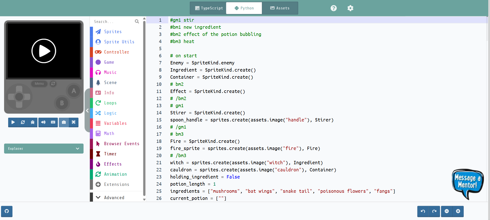Restart the simulator using the toolbar button
This screenshot has height=220, width=490.
click(x=23, y=122)
